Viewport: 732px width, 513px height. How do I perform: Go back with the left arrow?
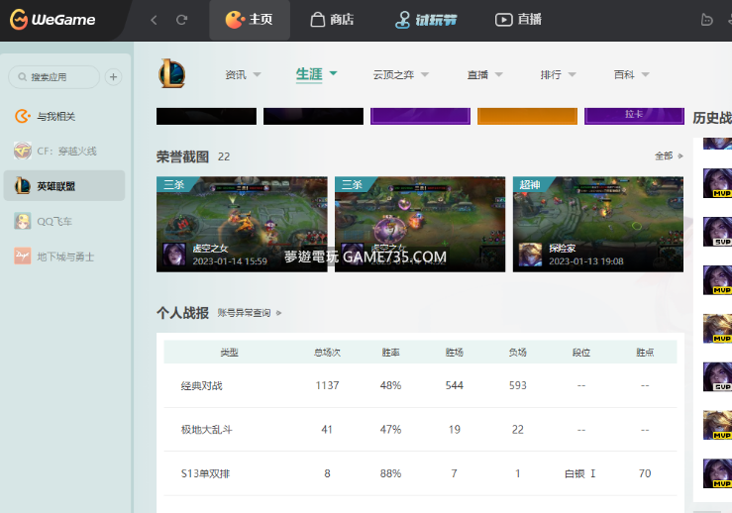pos(154,20)
